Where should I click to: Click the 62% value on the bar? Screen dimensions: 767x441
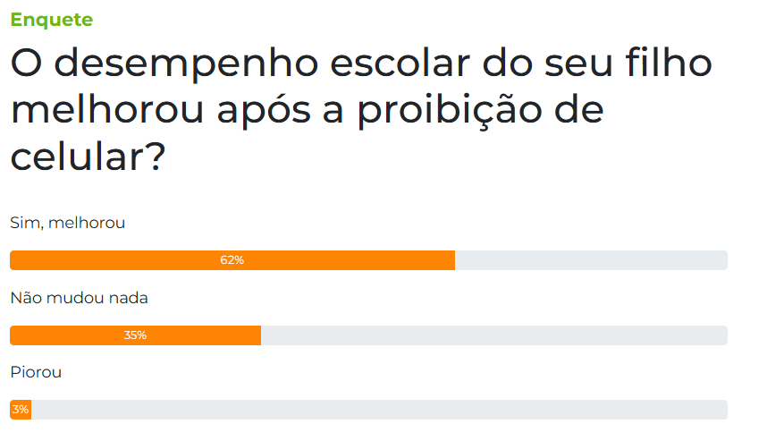(x=232, y=260)
